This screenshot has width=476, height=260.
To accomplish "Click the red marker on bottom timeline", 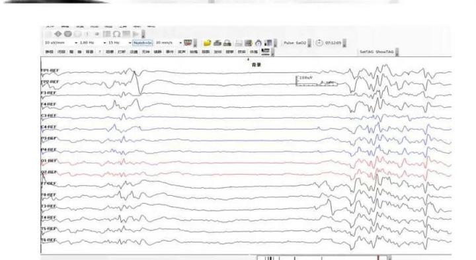I will click(x=378, y=258).
